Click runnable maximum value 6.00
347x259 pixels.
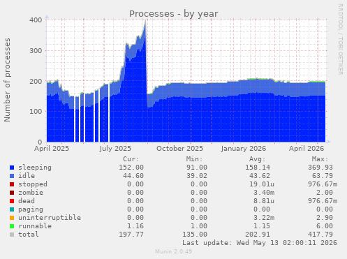325,226
